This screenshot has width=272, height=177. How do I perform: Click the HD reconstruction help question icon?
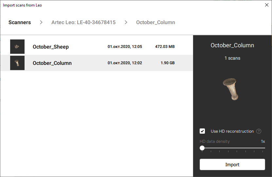click(259, 131)
